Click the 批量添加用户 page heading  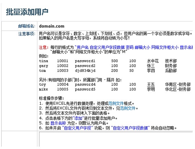pyautogui.click(x=27, y=12)
